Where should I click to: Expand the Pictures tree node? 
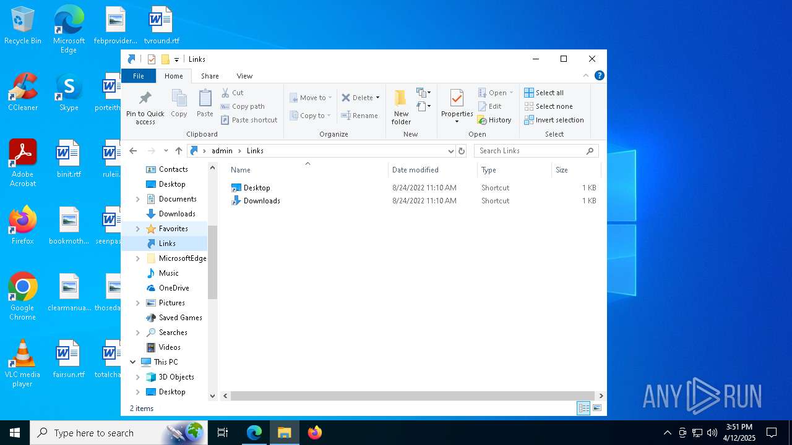[x=137, y=303]
